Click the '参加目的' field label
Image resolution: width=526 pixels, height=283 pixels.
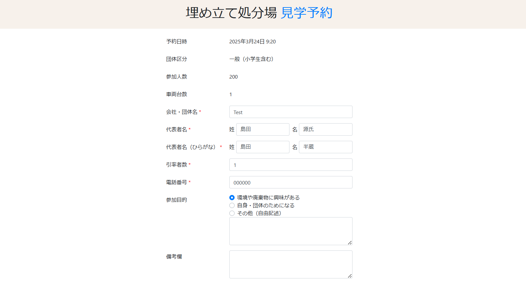[176, 200]
